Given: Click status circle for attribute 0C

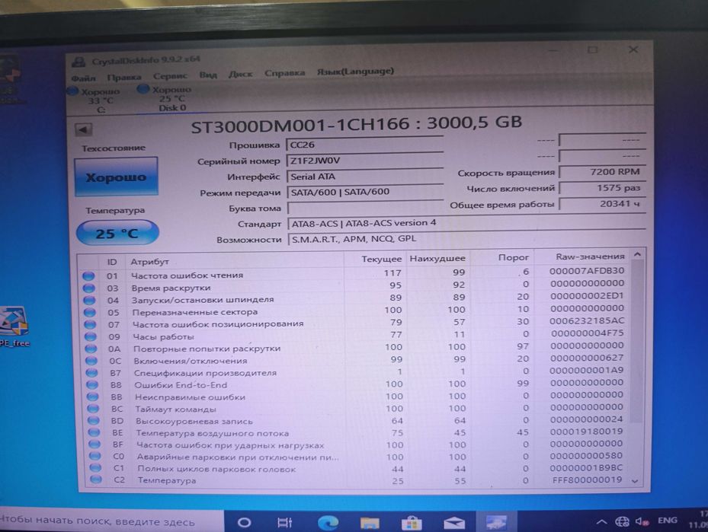Looking at the screenshot, I should [91, 361].
